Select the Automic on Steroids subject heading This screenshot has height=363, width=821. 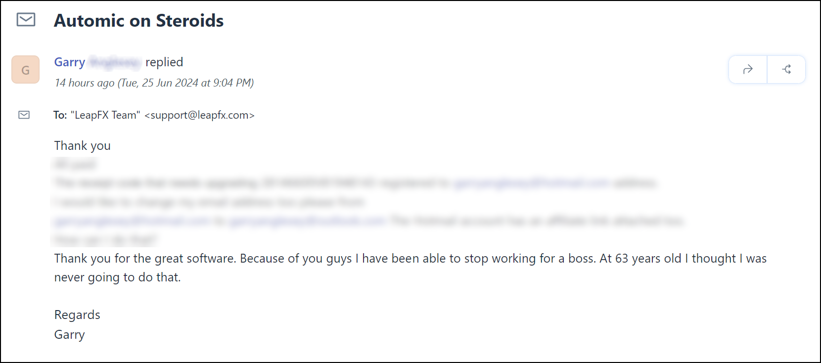click(x=139, y=20)
